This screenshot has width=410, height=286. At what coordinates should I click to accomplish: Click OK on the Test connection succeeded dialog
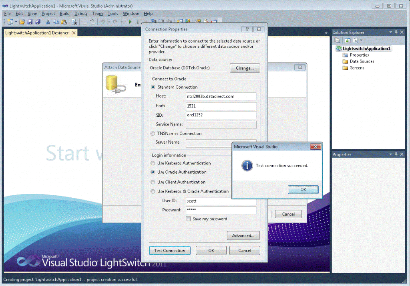click(303, 189)
